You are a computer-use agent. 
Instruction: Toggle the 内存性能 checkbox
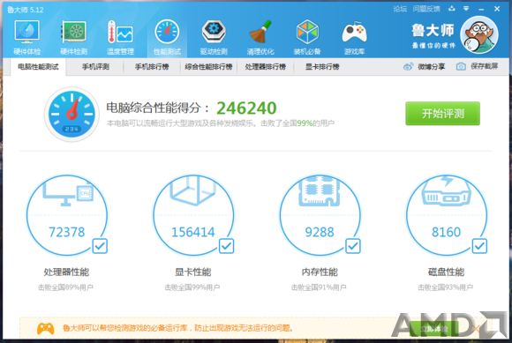point(353,246)
